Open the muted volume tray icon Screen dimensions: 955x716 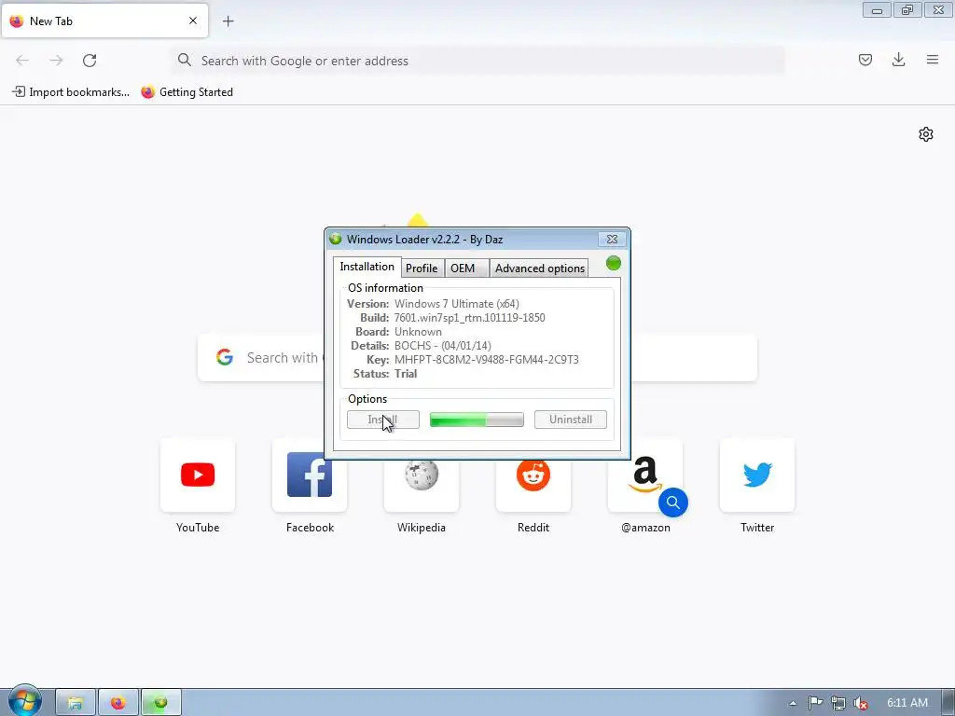coord(860,703)
